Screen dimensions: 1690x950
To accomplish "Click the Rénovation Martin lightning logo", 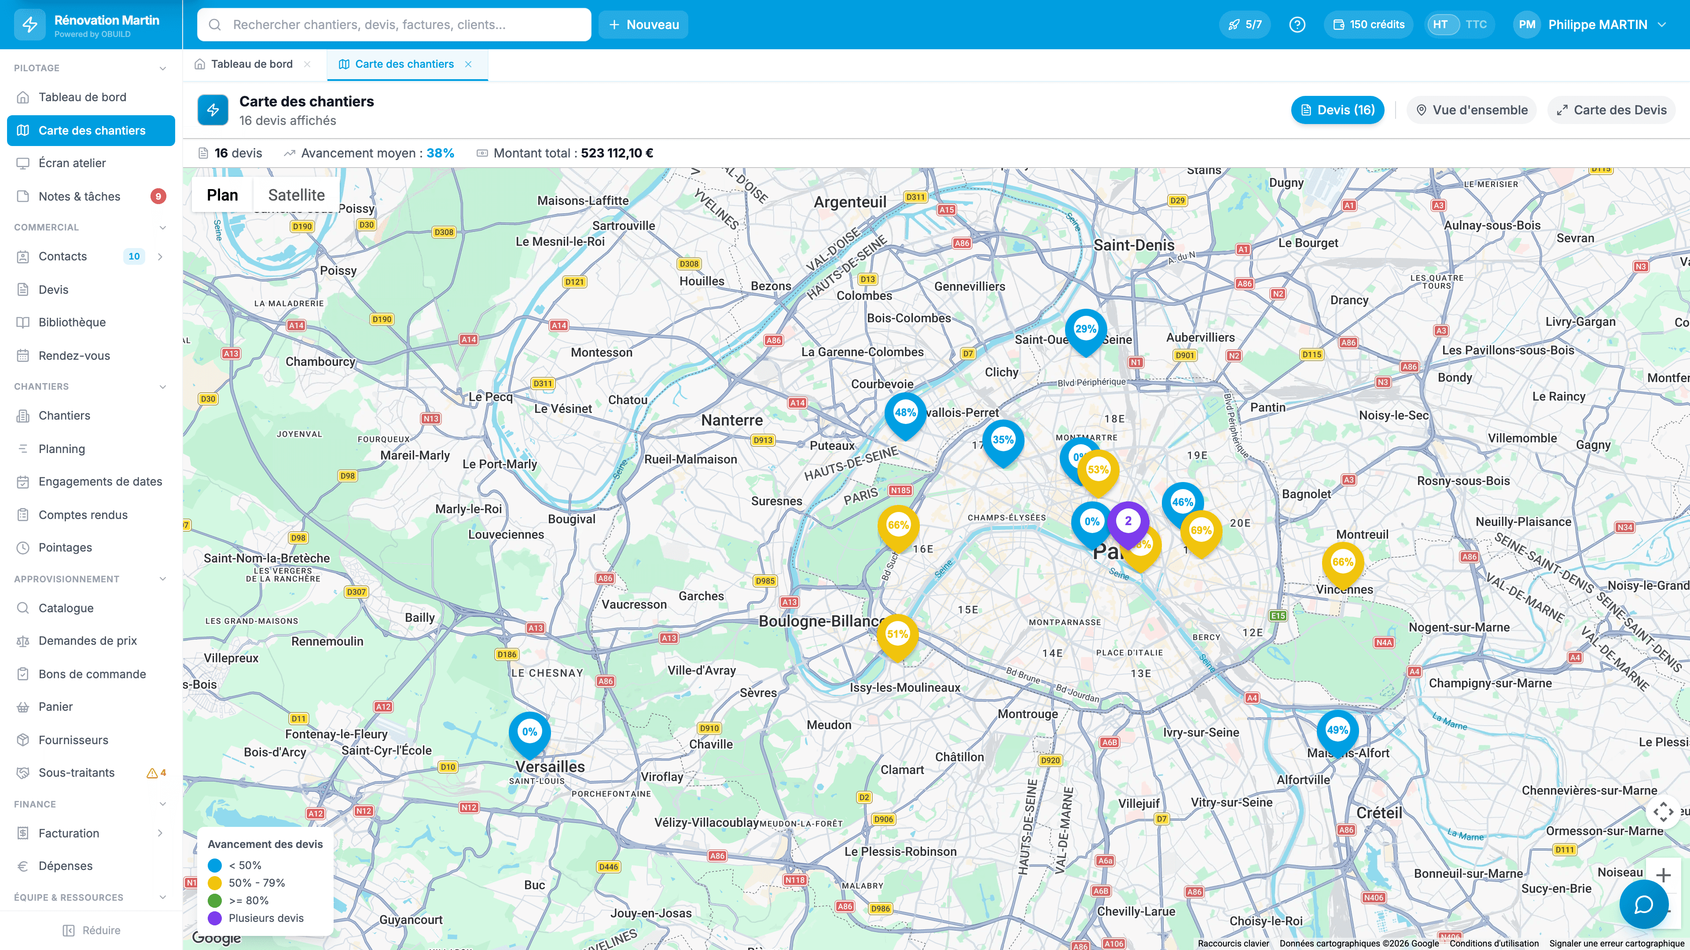I will click(29, 24).
